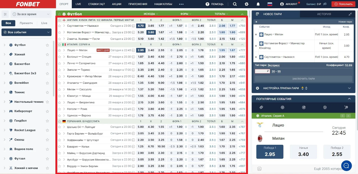Expand the Все события dropdown
The image size is (358, 174).
(27, 32)
